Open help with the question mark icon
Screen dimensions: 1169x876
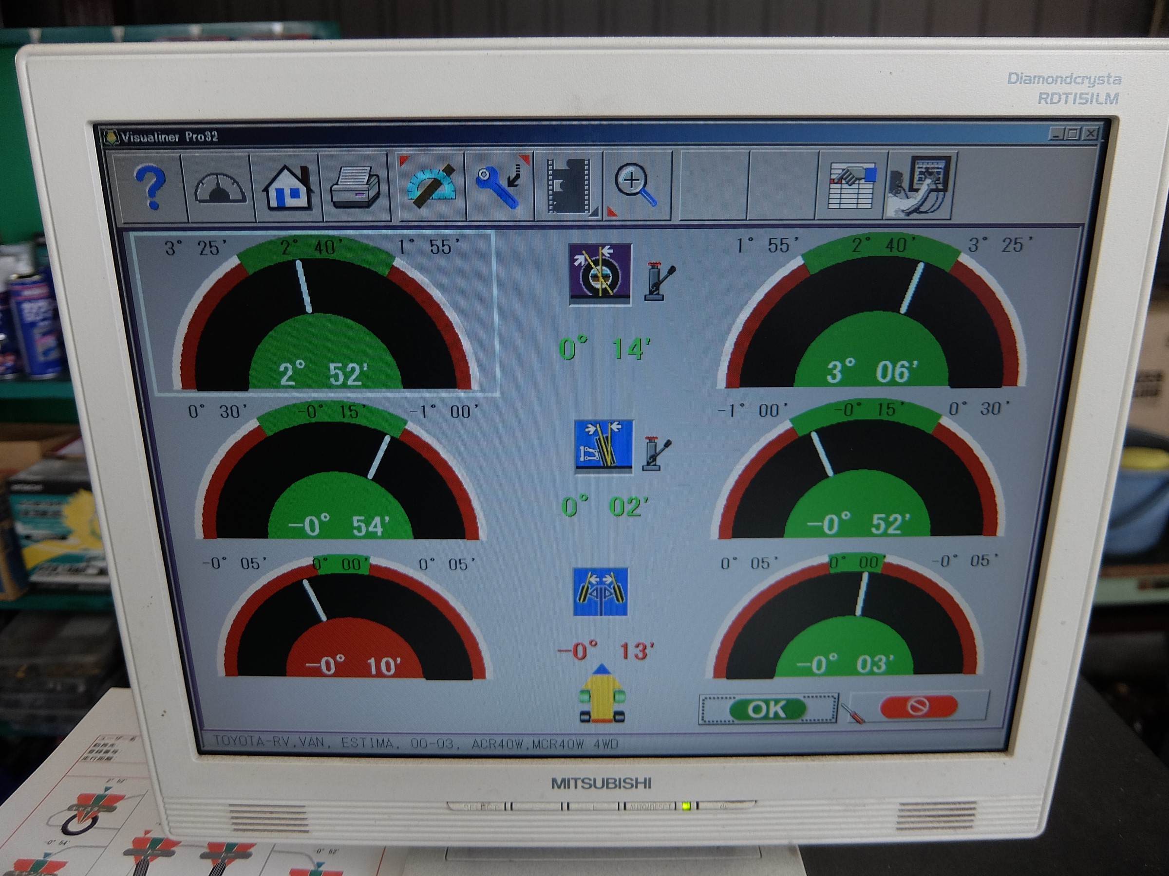pos(151,187)
